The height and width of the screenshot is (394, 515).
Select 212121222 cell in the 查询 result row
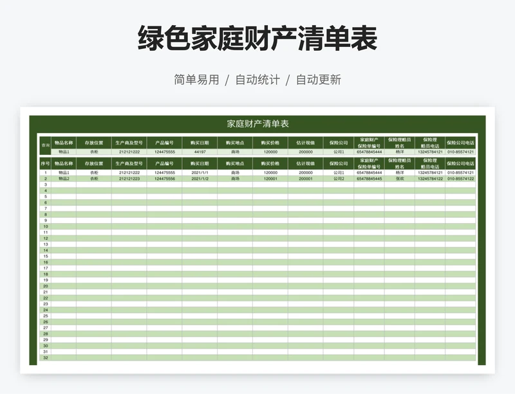tap(129, 152)
